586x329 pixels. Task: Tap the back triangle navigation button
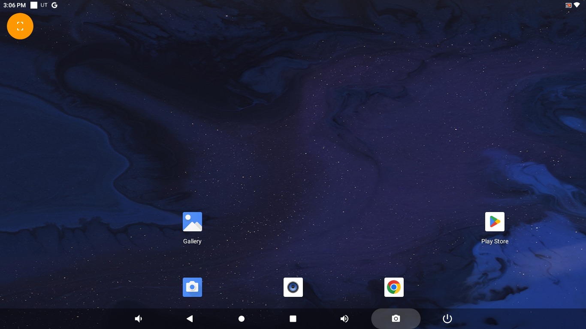[190, 319]
